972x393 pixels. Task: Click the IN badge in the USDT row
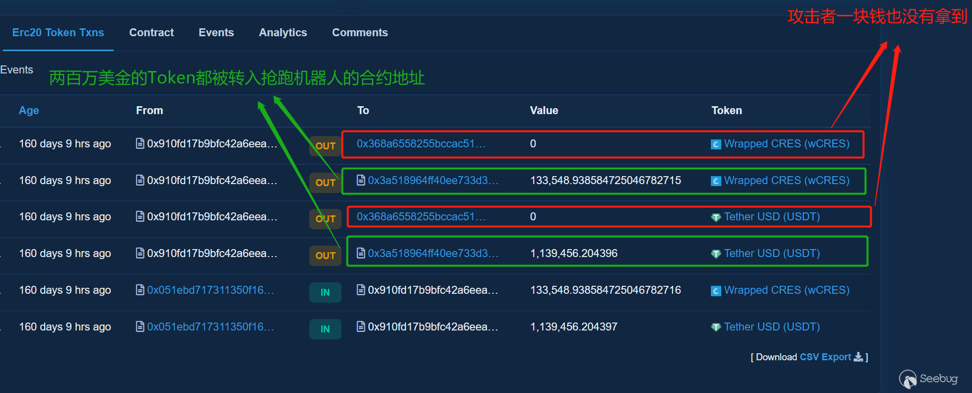tap(325, 329)
